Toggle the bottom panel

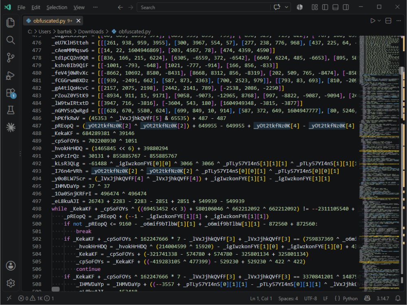click(x=335, y=7)
